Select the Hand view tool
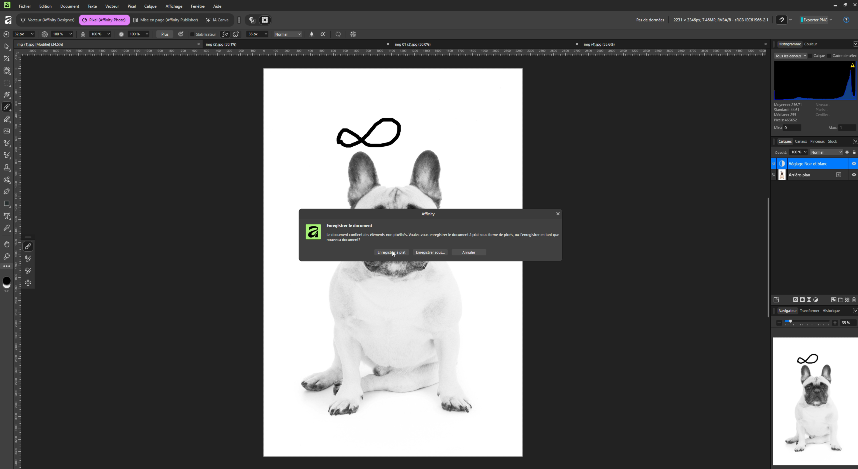Image resolution: width=858 pixels, height=469 pixels. point(7,244)
